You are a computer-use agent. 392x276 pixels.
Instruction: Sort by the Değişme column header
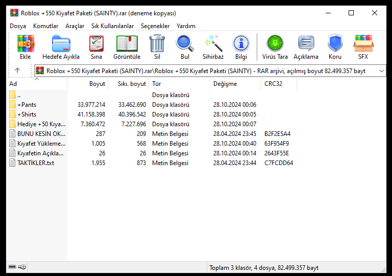tap(236, 84)
